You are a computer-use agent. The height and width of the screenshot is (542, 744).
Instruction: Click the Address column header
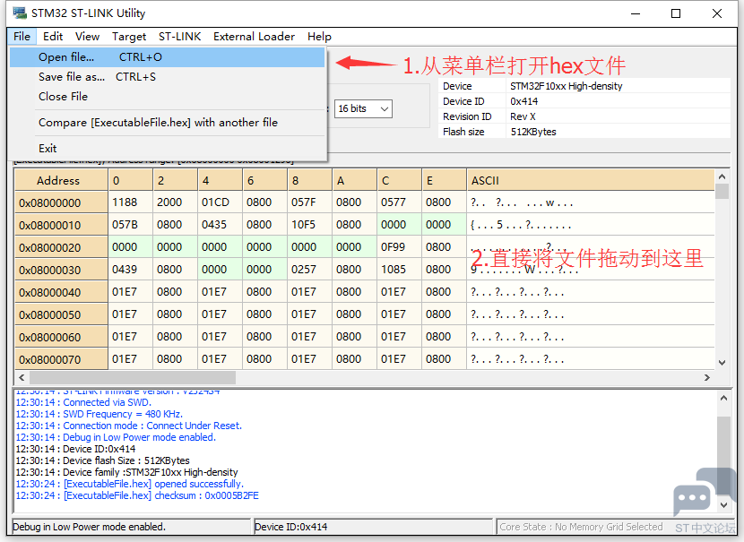(x=61, y=181)
